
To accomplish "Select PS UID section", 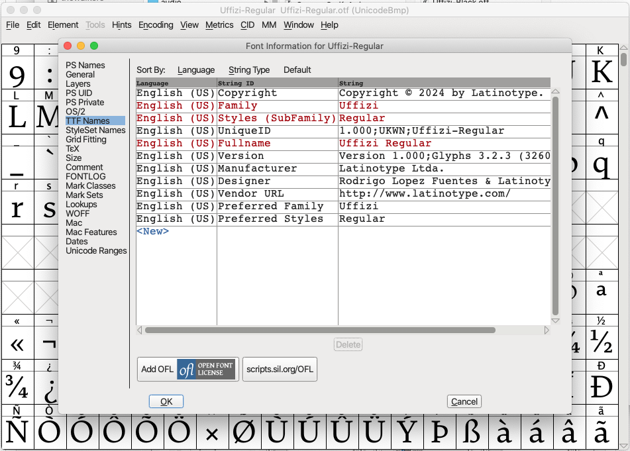I will pyautogui.click(x=79, y=93).
